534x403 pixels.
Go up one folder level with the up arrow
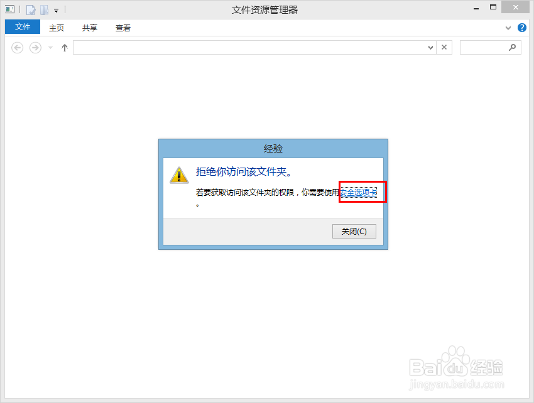pos(64,47)
